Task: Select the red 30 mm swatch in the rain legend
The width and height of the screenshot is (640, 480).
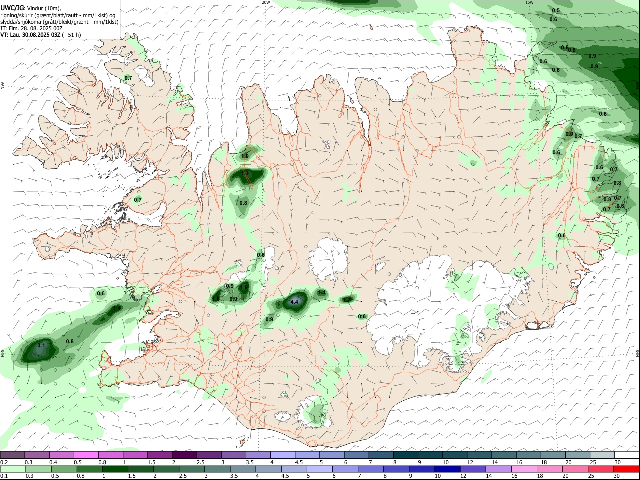Action: (626, 469)
